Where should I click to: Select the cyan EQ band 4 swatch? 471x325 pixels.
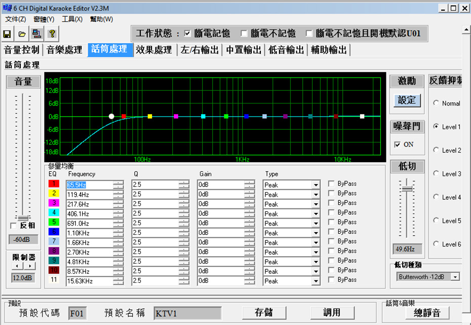pos(54,212)
